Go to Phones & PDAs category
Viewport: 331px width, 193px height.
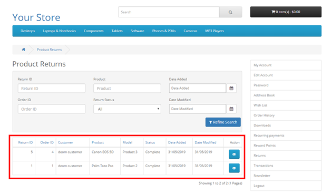[164, 31]
